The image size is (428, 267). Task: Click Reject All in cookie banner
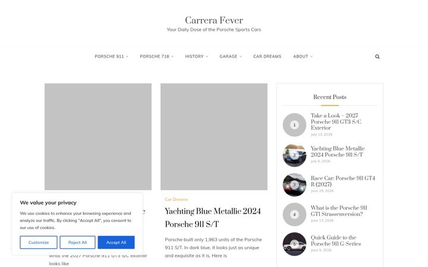[x=77, y=242]
